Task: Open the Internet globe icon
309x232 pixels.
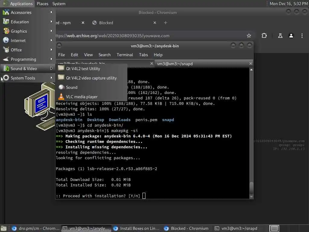Action: point(6,40)
